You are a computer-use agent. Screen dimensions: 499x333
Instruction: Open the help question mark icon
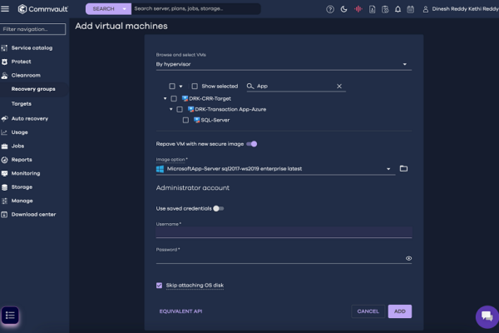pyautogui.click(x=330, y=9)
